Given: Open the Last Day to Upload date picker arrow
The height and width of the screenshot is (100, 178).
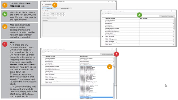Looking at the screenshot, I should coord(64,15).
